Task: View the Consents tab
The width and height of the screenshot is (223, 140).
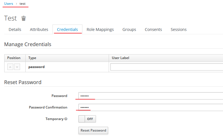Action: [x=153, y=30]
